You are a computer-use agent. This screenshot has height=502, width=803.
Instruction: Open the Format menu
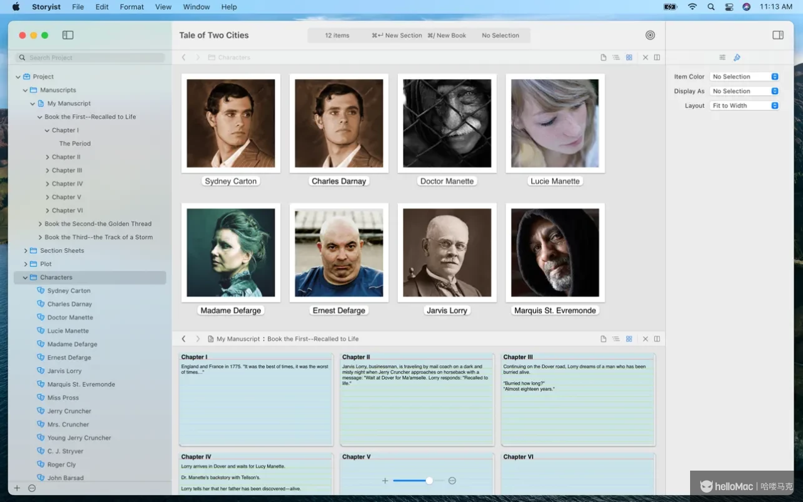pos(132,7)
